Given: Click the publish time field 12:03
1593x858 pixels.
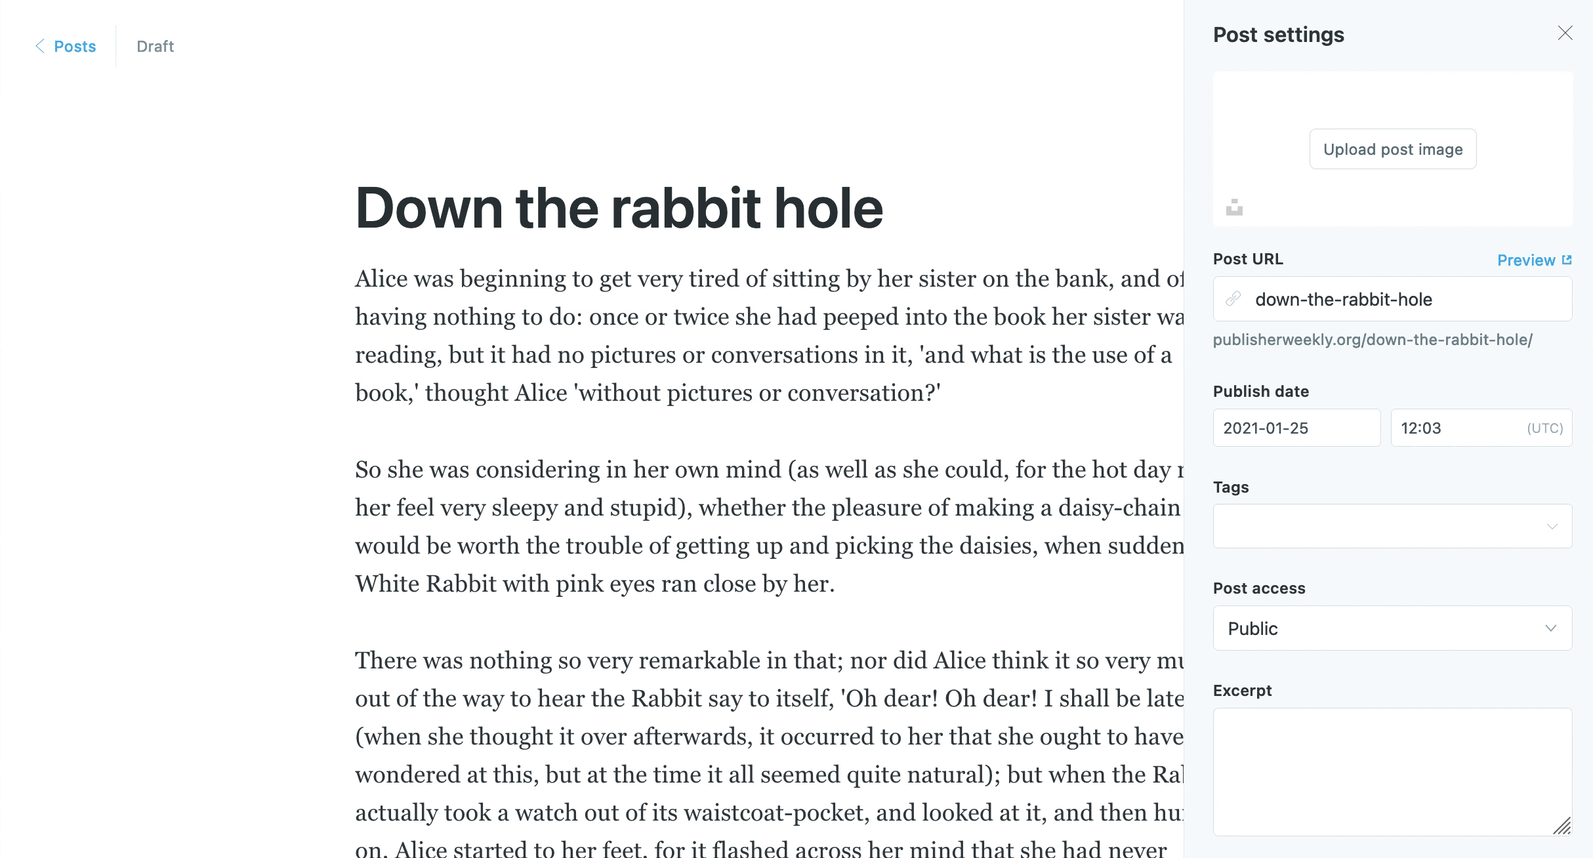Looking at the screenshot, I should coord(1457,428).
